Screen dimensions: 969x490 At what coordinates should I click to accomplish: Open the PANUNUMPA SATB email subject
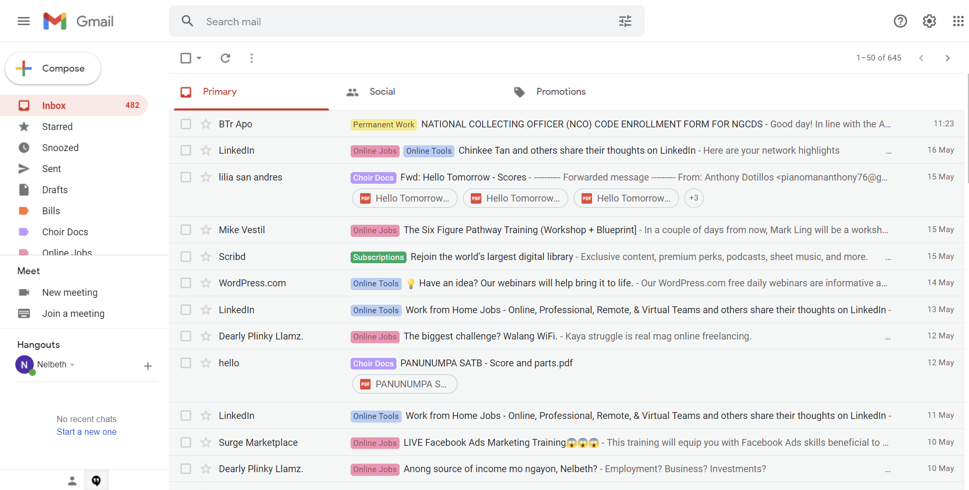point(486,363)
